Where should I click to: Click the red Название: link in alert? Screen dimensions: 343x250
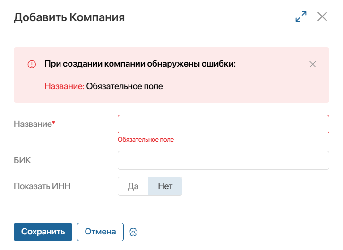(x=64, y=86)
